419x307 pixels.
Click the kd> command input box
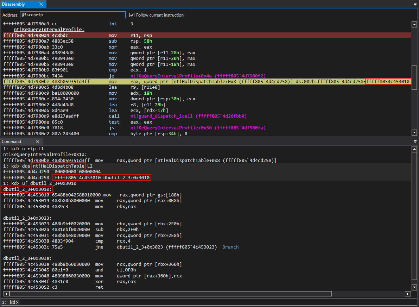coord(211,302)
